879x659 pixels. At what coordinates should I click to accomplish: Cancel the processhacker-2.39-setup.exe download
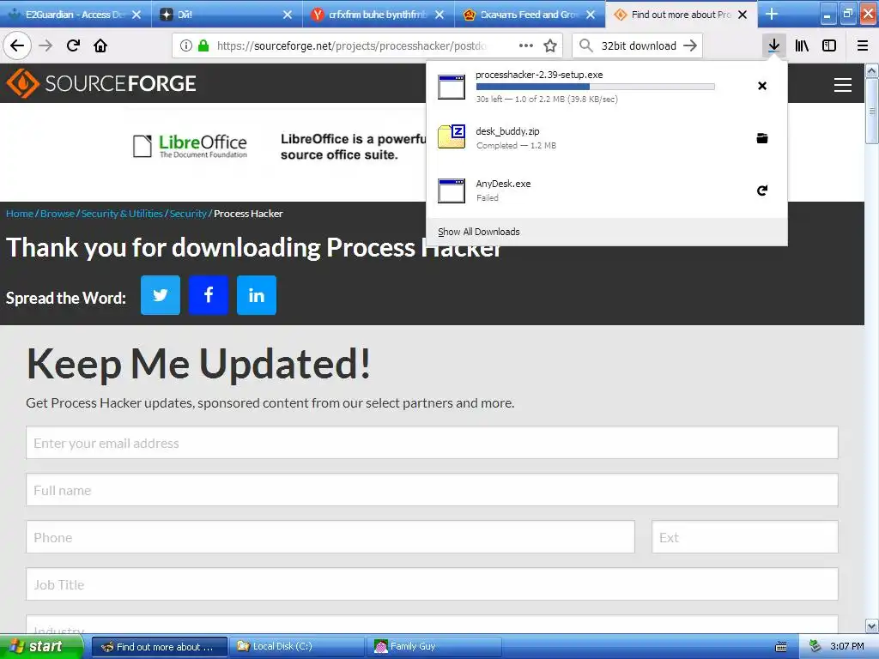762,86
